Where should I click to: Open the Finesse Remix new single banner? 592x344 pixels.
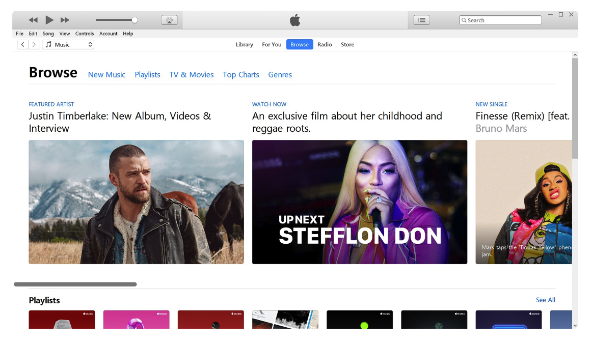click(524, 202)
